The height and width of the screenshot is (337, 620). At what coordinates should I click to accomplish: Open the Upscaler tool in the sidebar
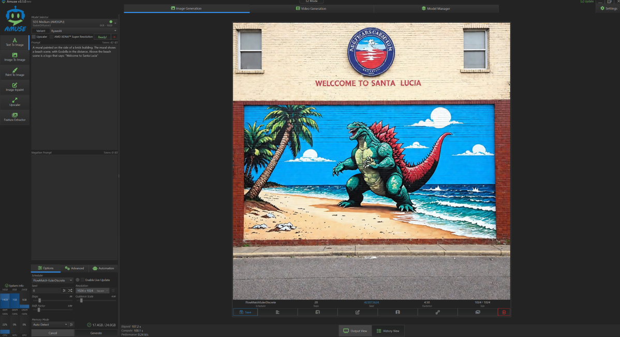click(14, 102)
